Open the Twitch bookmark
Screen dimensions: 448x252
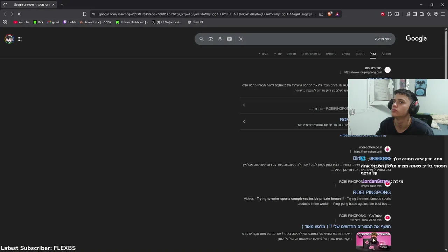(69, 22)
